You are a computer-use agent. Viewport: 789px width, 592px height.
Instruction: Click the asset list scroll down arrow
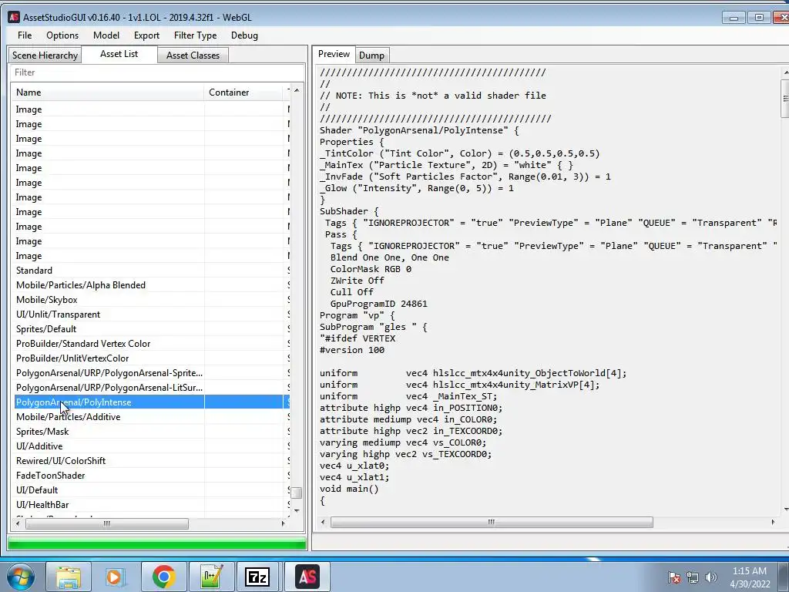pos(297,511)
